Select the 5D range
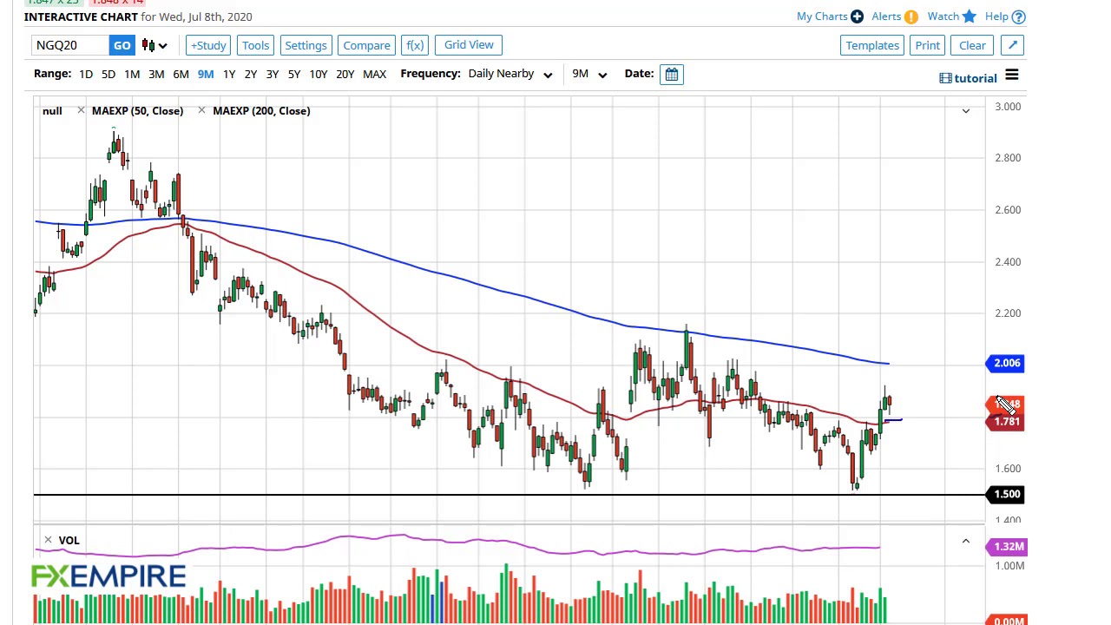Screen dimensions: 1111x625 click(108, 74)
